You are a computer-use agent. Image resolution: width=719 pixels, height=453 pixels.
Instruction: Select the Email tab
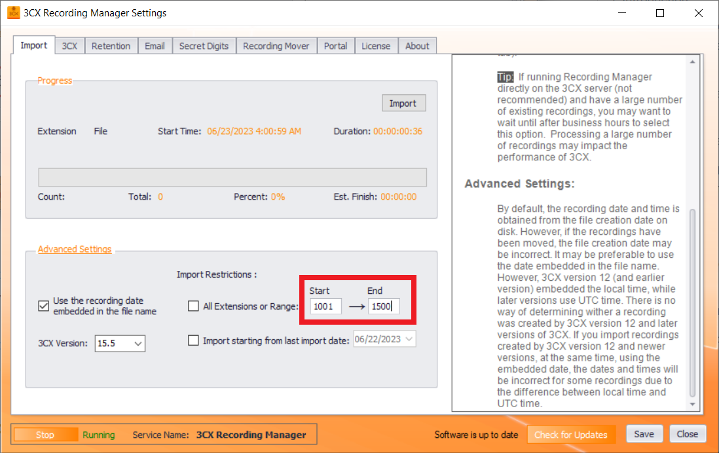click(x=155, y=45)
